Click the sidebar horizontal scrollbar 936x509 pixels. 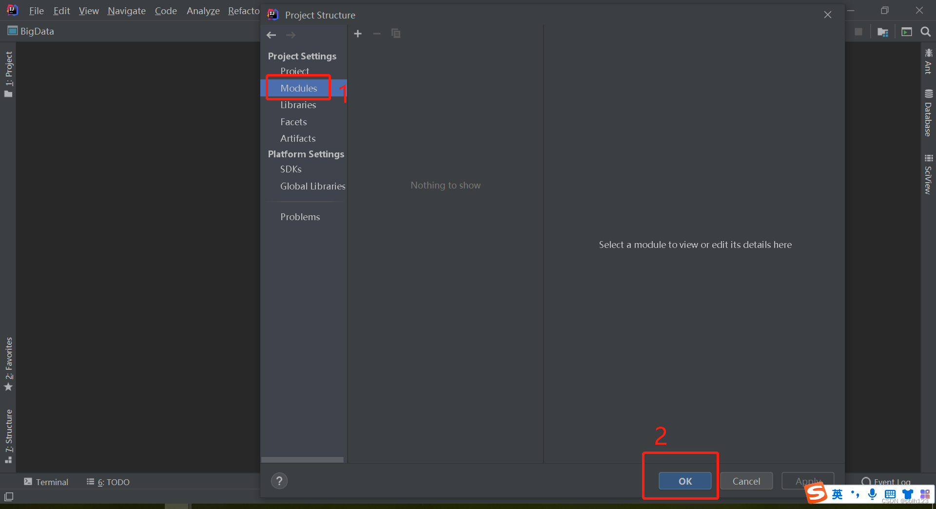pos(302,460)
